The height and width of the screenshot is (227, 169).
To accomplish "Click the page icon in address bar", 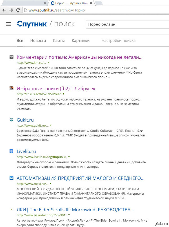I will 26,10.
